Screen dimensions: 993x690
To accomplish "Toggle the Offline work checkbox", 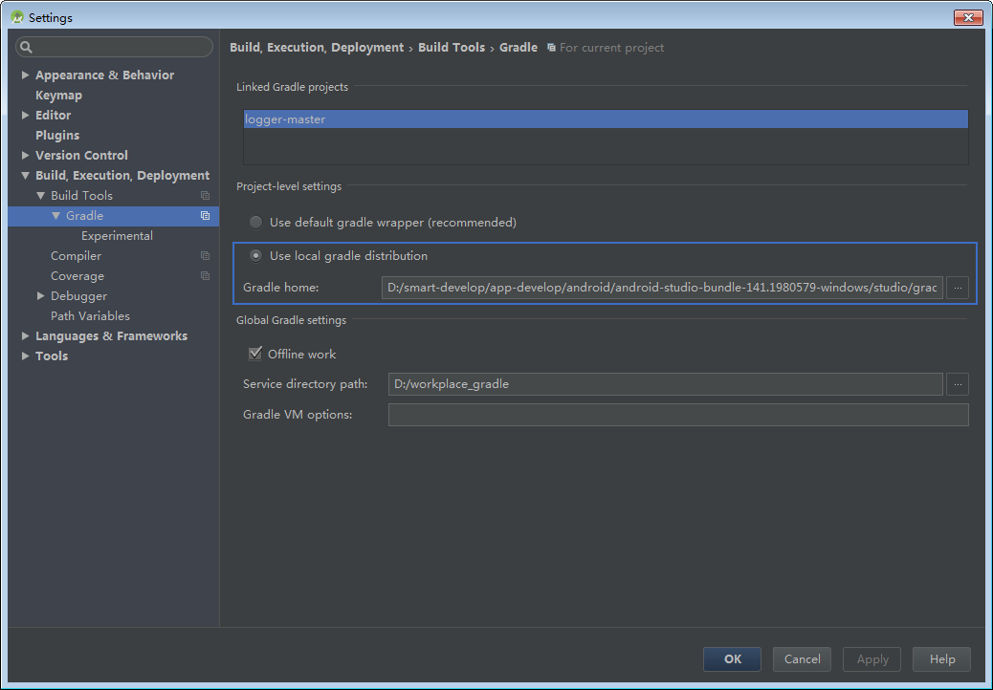I will (255, 354).
